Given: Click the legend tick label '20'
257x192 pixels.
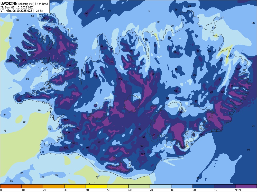Looking at the screenshot, I should 44,190.
